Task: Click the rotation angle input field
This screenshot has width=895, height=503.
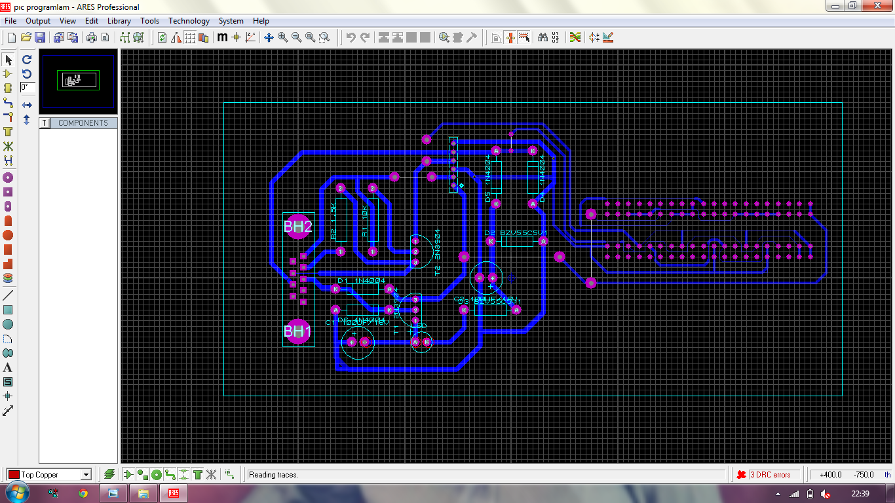Action: click(x=28, y=87)
